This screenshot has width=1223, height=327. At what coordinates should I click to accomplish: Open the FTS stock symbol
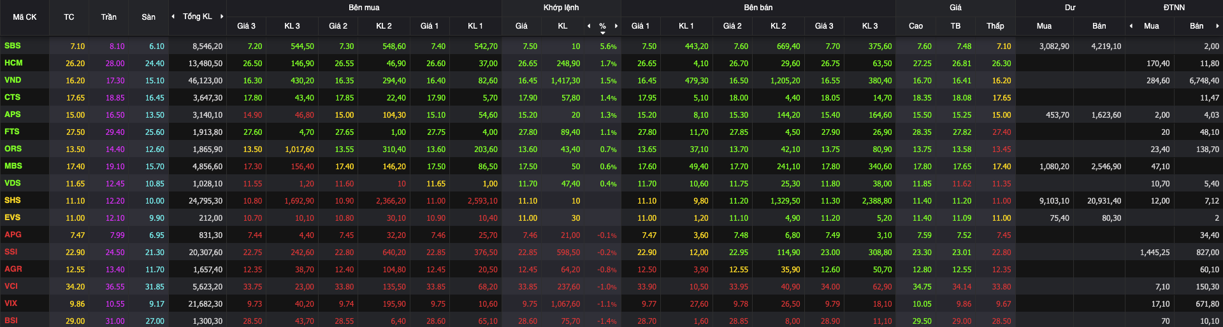coord(12,132)
